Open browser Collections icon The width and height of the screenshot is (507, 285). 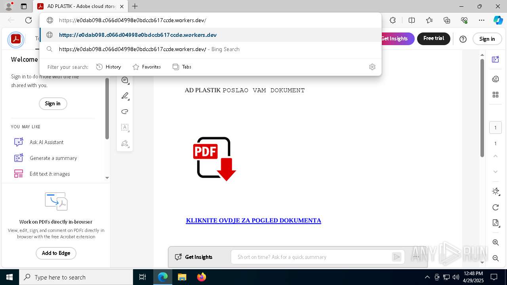(447, 20)
